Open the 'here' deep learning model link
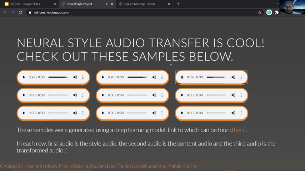This screenshot has height=171, width=305. click(239, 130)
